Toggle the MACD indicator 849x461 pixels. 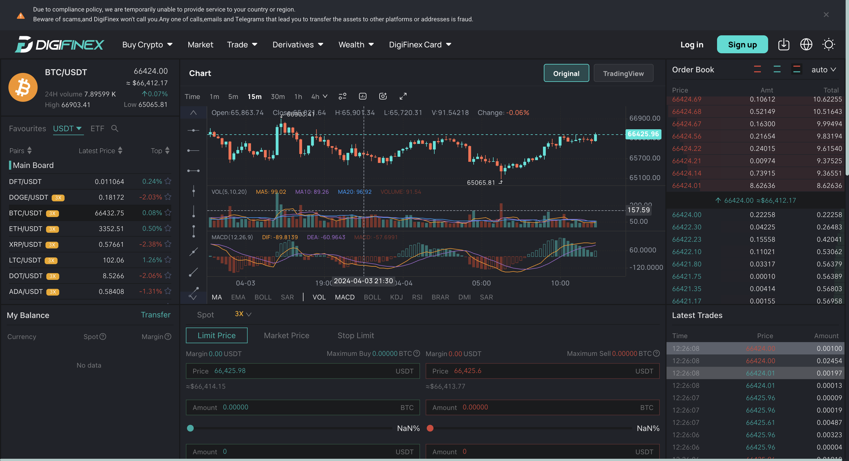point(344,297)
